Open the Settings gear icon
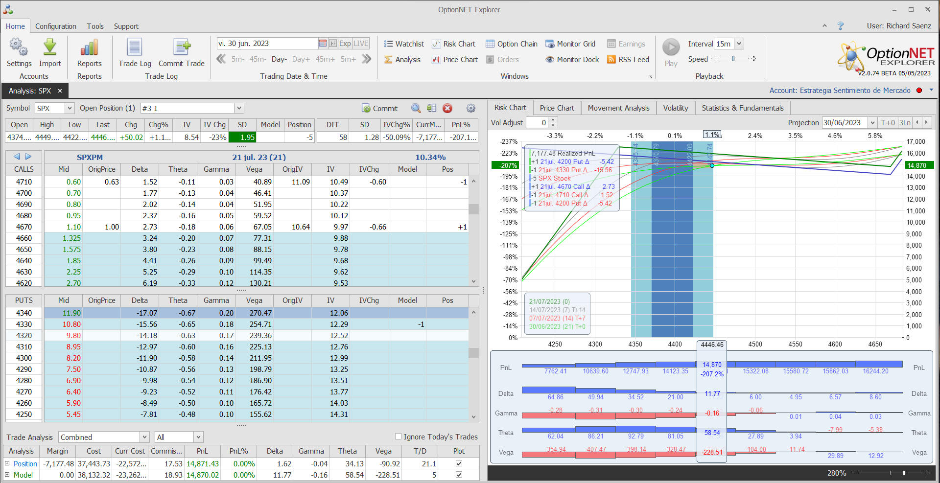940x483 pixels. point(19,48)
